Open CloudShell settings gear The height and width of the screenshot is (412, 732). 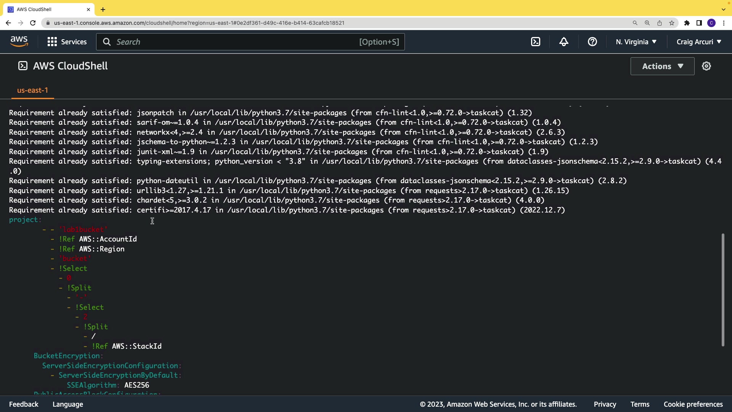pyautogui.click(x=706, y=66)
